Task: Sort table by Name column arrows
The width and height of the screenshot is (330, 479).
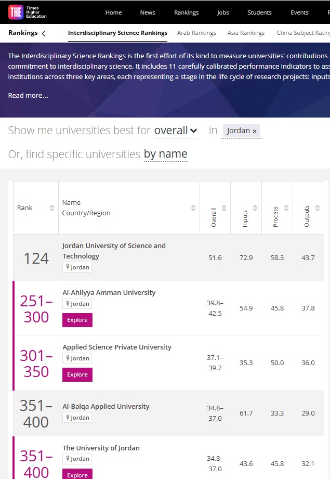Action: [193, 208]
